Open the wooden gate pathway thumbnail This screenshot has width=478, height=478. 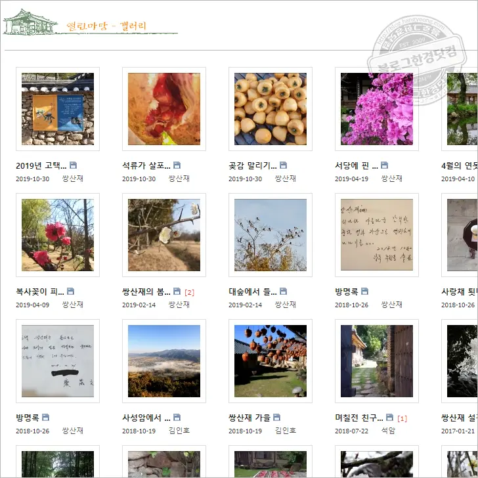coord(377,361)
